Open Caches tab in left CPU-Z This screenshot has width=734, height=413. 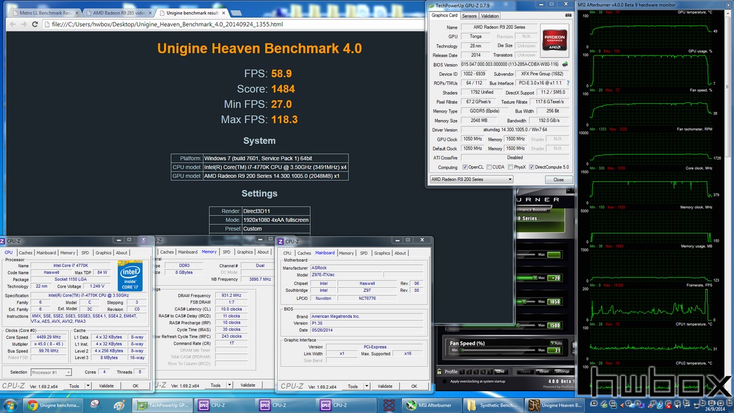click(25, 252)
